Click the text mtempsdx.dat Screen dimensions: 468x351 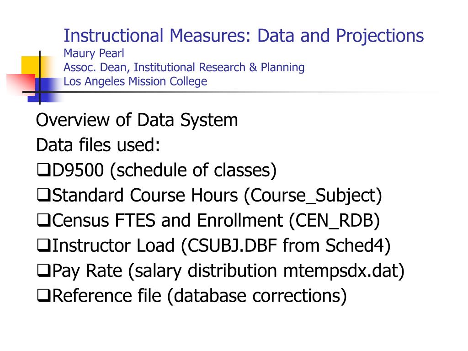point(340,271)
